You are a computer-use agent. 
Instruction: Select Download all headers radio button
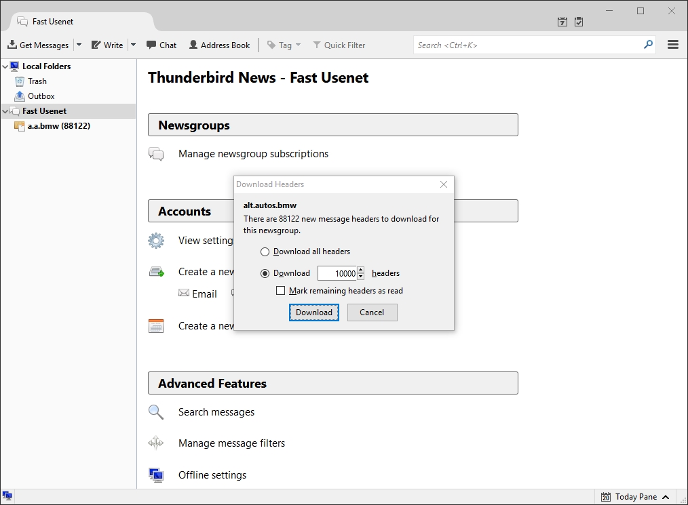[x=265, y=251]
